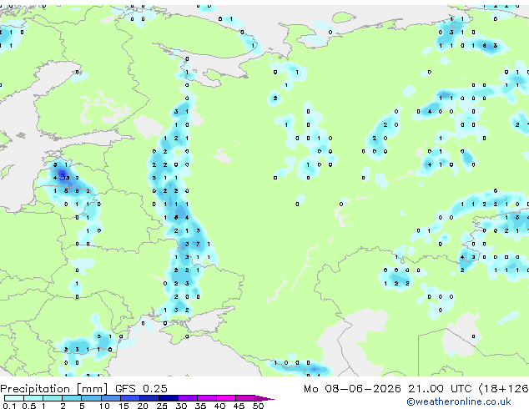Select the 25–30 mm dark navy legend swatch

[x=169, y=398]
